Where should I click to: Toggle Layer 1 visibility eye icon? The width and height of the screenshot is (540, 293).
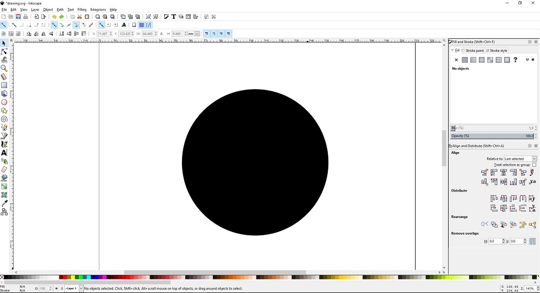(56, 289)
